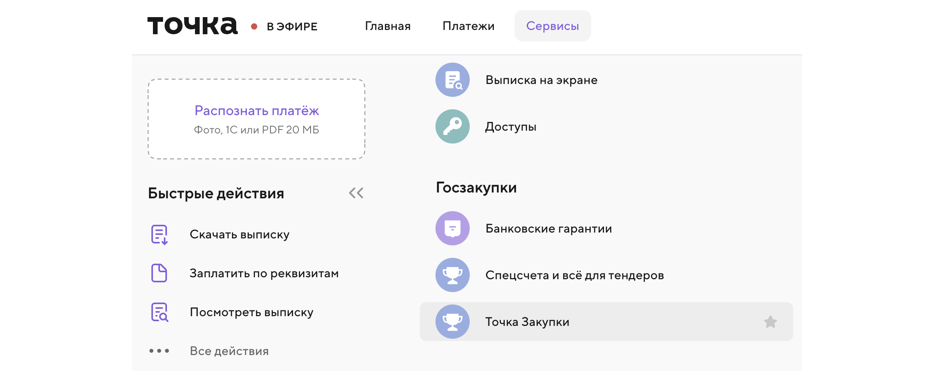Click the Точка Закупки trophy icon
Screen dimensions: 934x371
pos(452,322)
